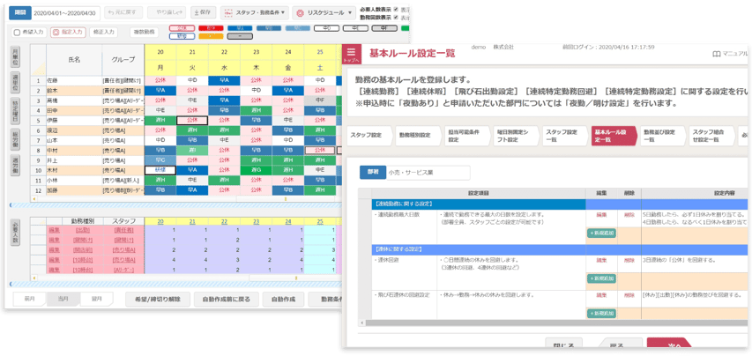Screen dimensions: 752x356
Task: Open the red hamburger top menu
Action: 353,55
